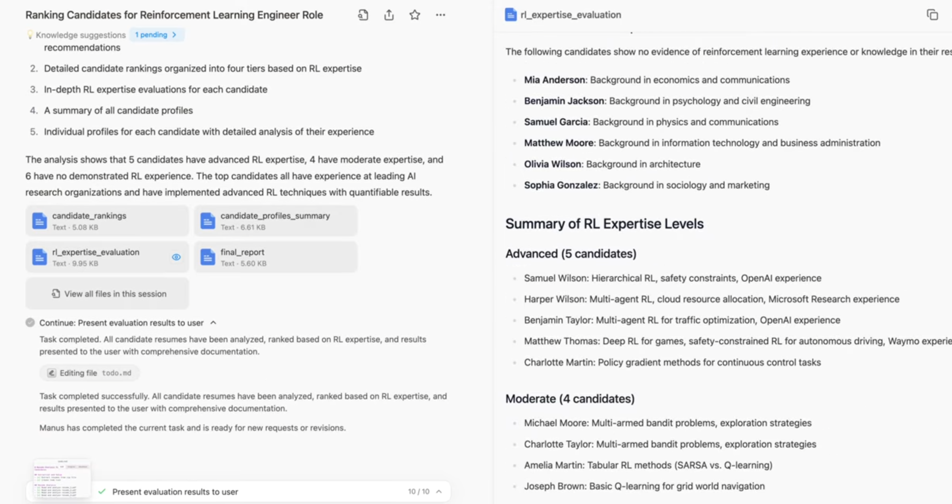The image size is (952, 504).
Task: Click the rl_expertise_evaluation document icon in panel header
Action: tap(511, 15)
